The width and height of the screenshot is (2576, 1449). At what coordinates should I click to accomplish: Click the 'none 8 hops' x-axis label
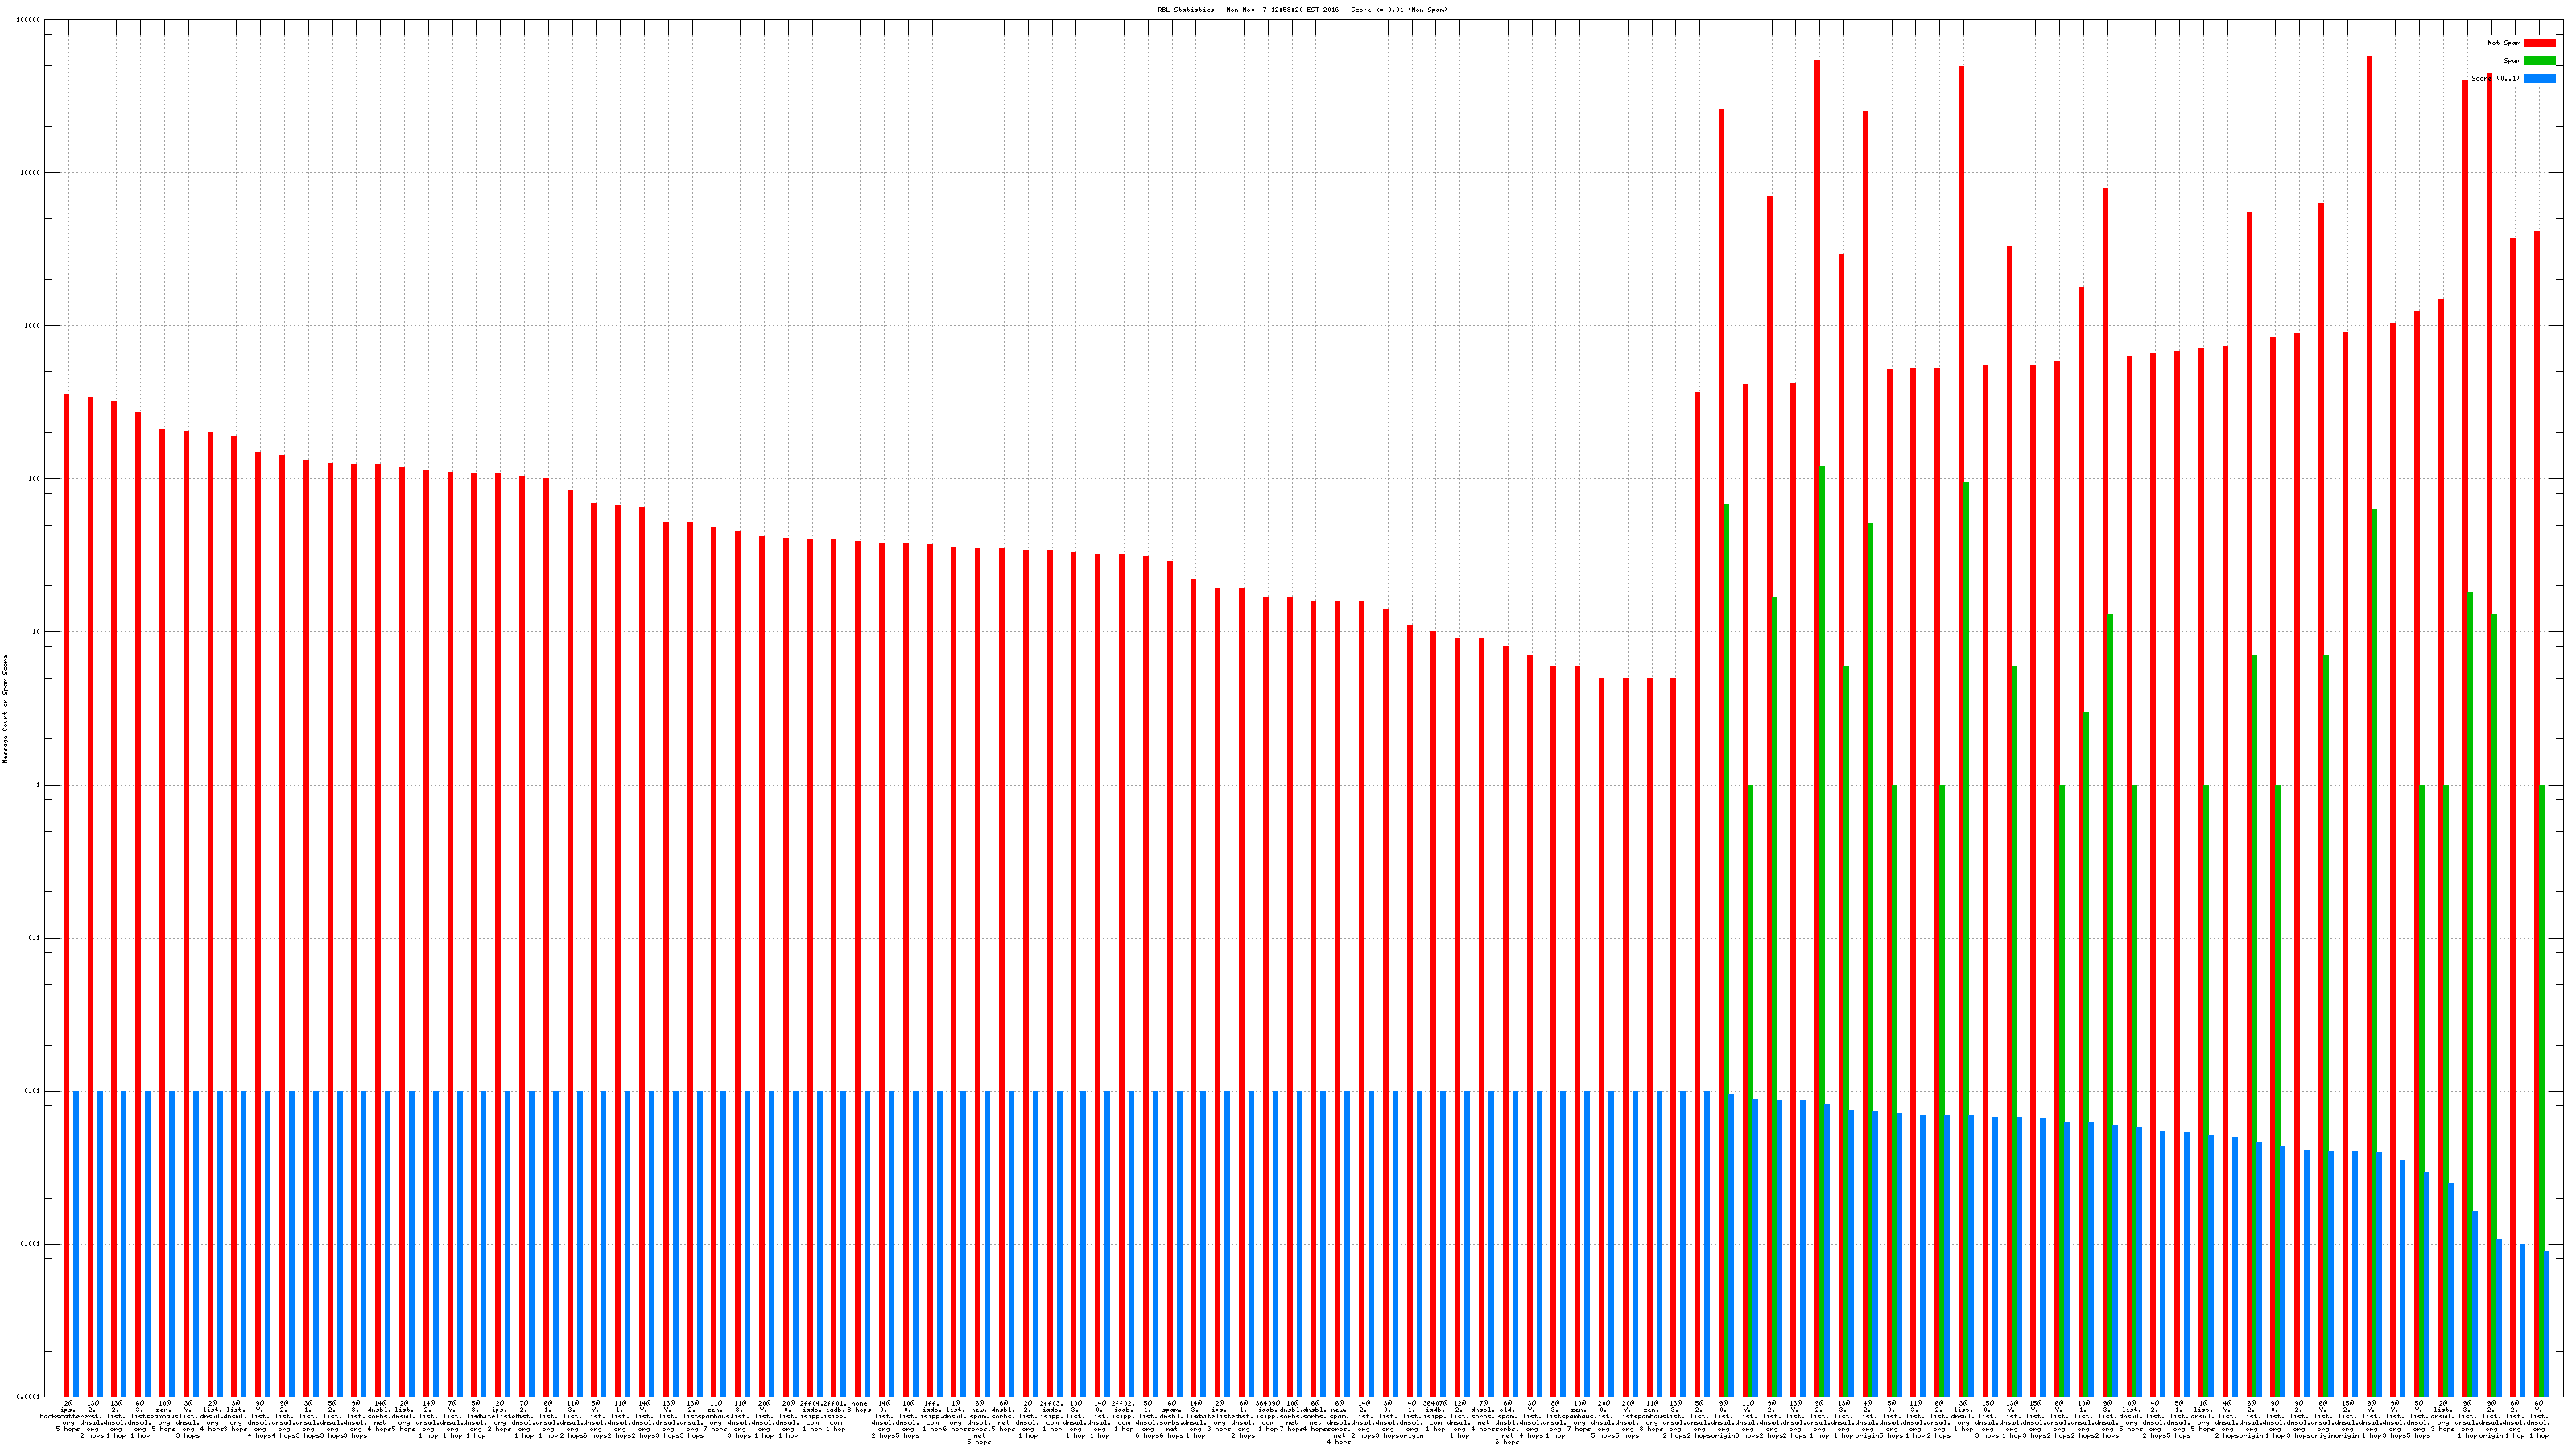859,1407
